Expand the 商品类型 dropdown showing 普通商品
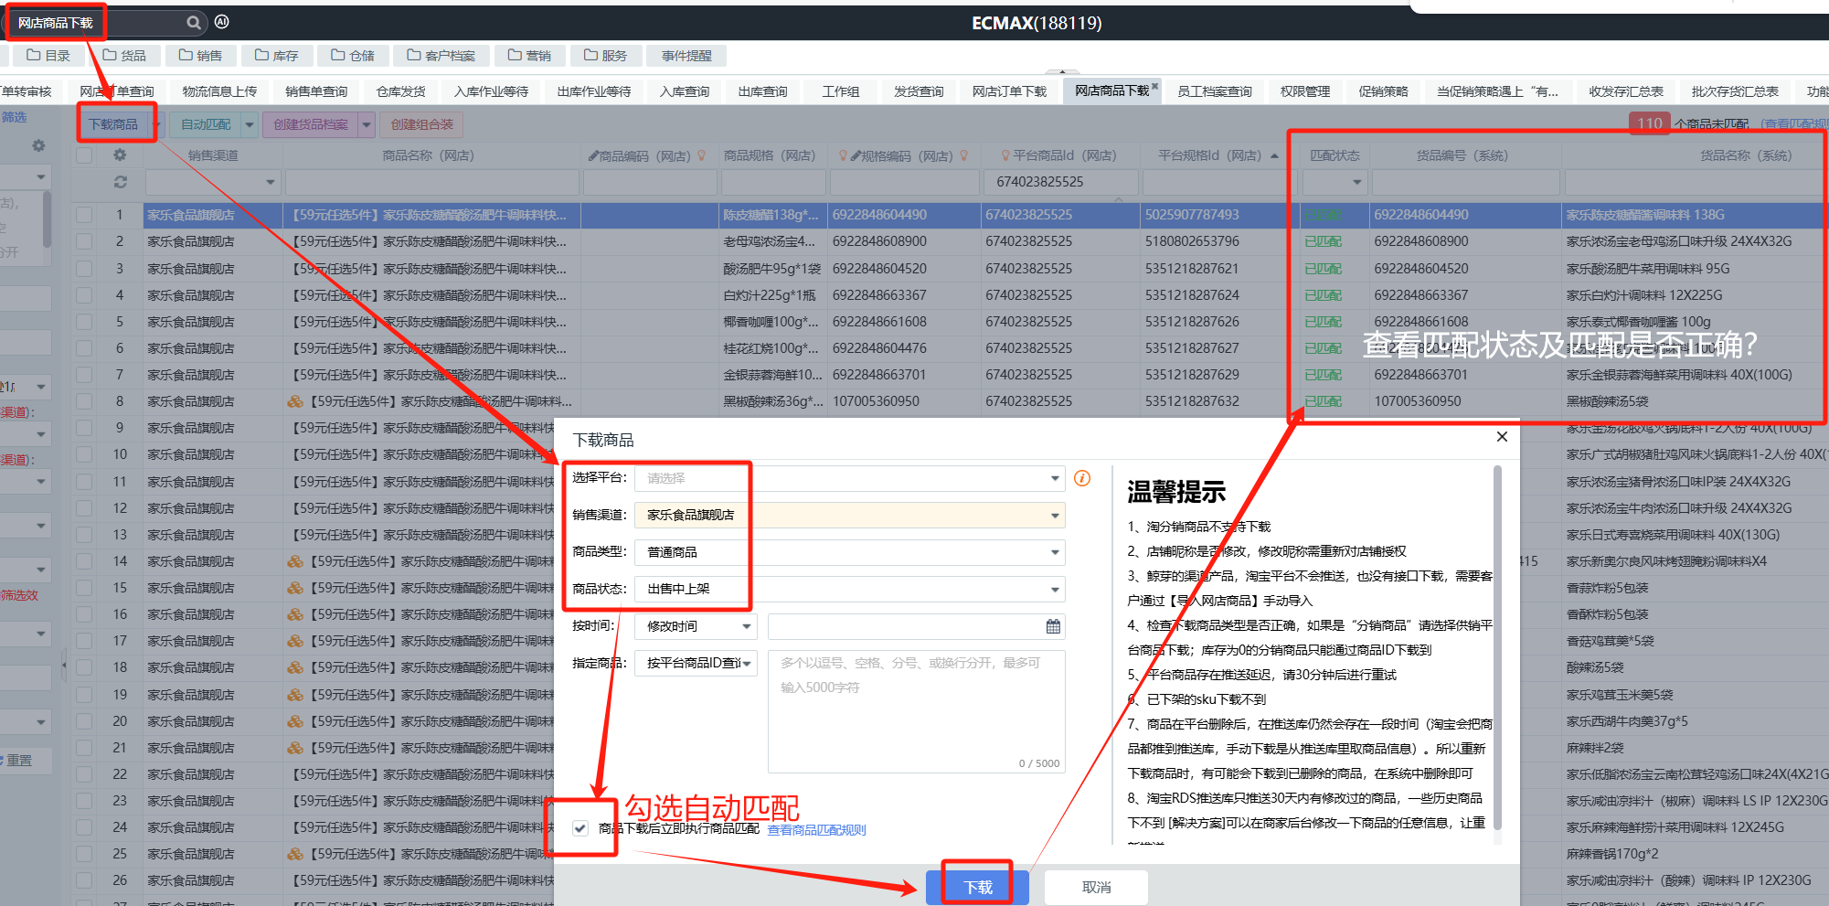 pyautogui.click(x=1055, y=552)
